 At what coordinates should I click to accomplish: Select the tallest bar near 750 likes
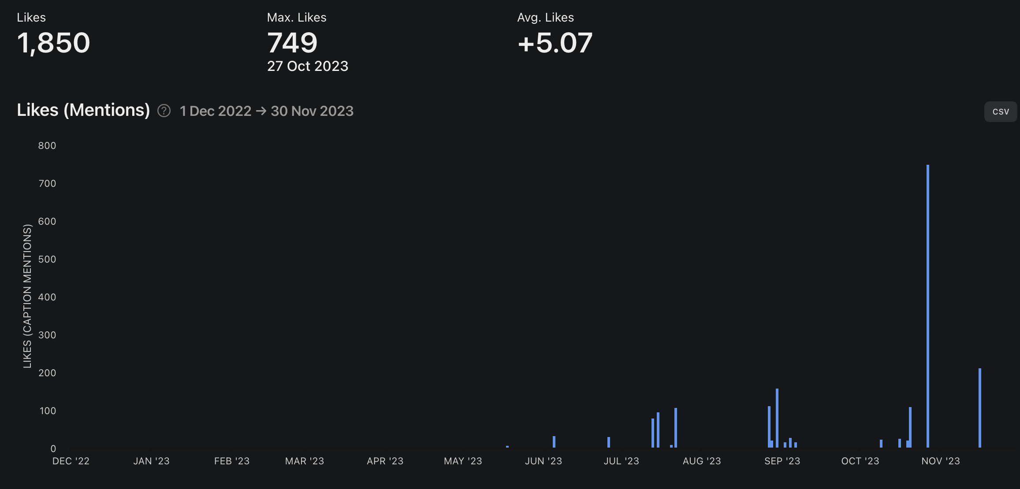927,308
